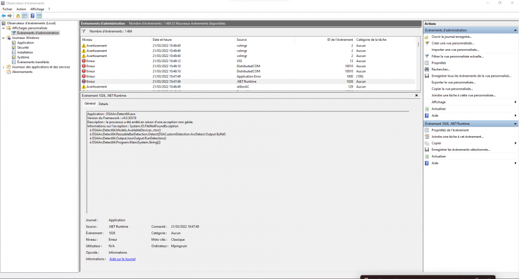Click the blue help icon in toolbar
The height and width of the screenshot is (279, 519).
(32, 16)
